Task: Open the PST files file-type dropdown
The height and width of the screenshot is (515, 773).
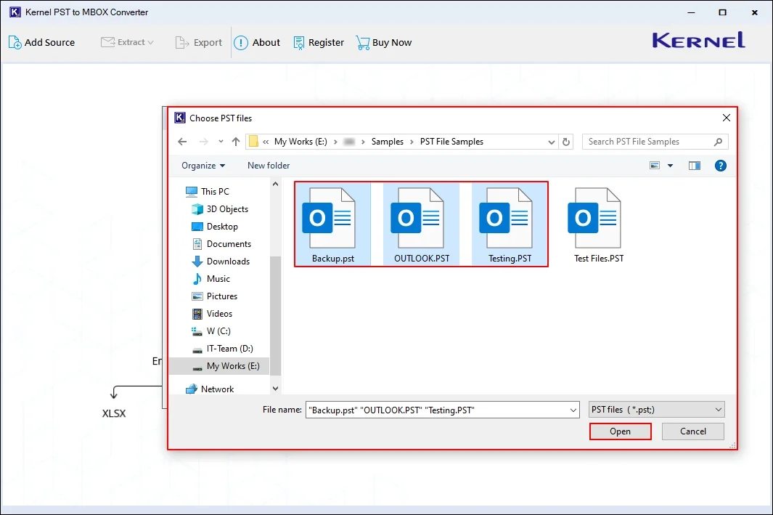Action: 655,409
